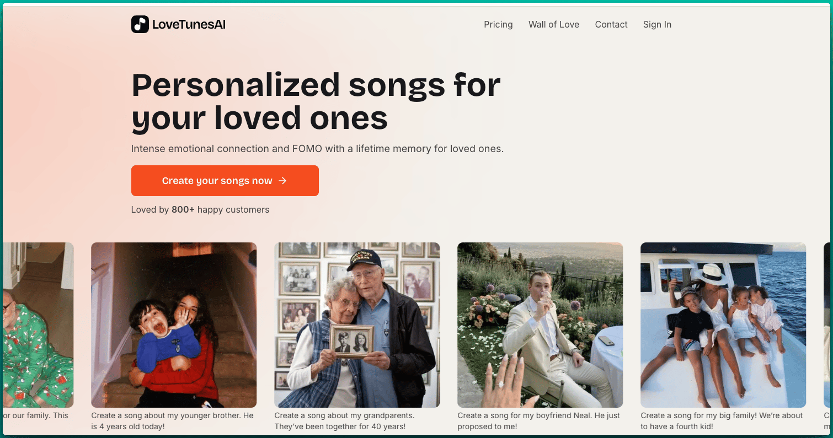This screenshot has height=438, width=833.
Task: Click the Personalized songs headline text
Action: (316, 101)
